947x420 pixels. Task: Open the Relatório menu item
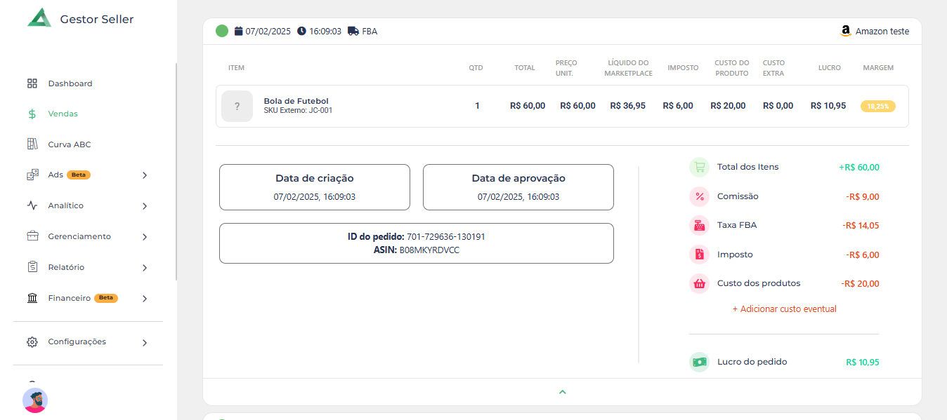[x=66, y=267]
